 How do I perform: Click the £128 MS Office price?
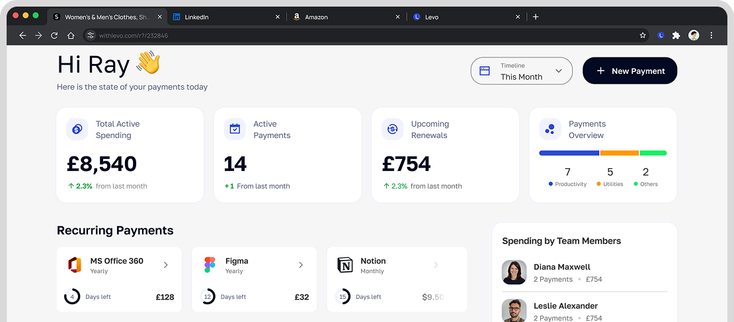pyautogui.click(x=165, y=297)
